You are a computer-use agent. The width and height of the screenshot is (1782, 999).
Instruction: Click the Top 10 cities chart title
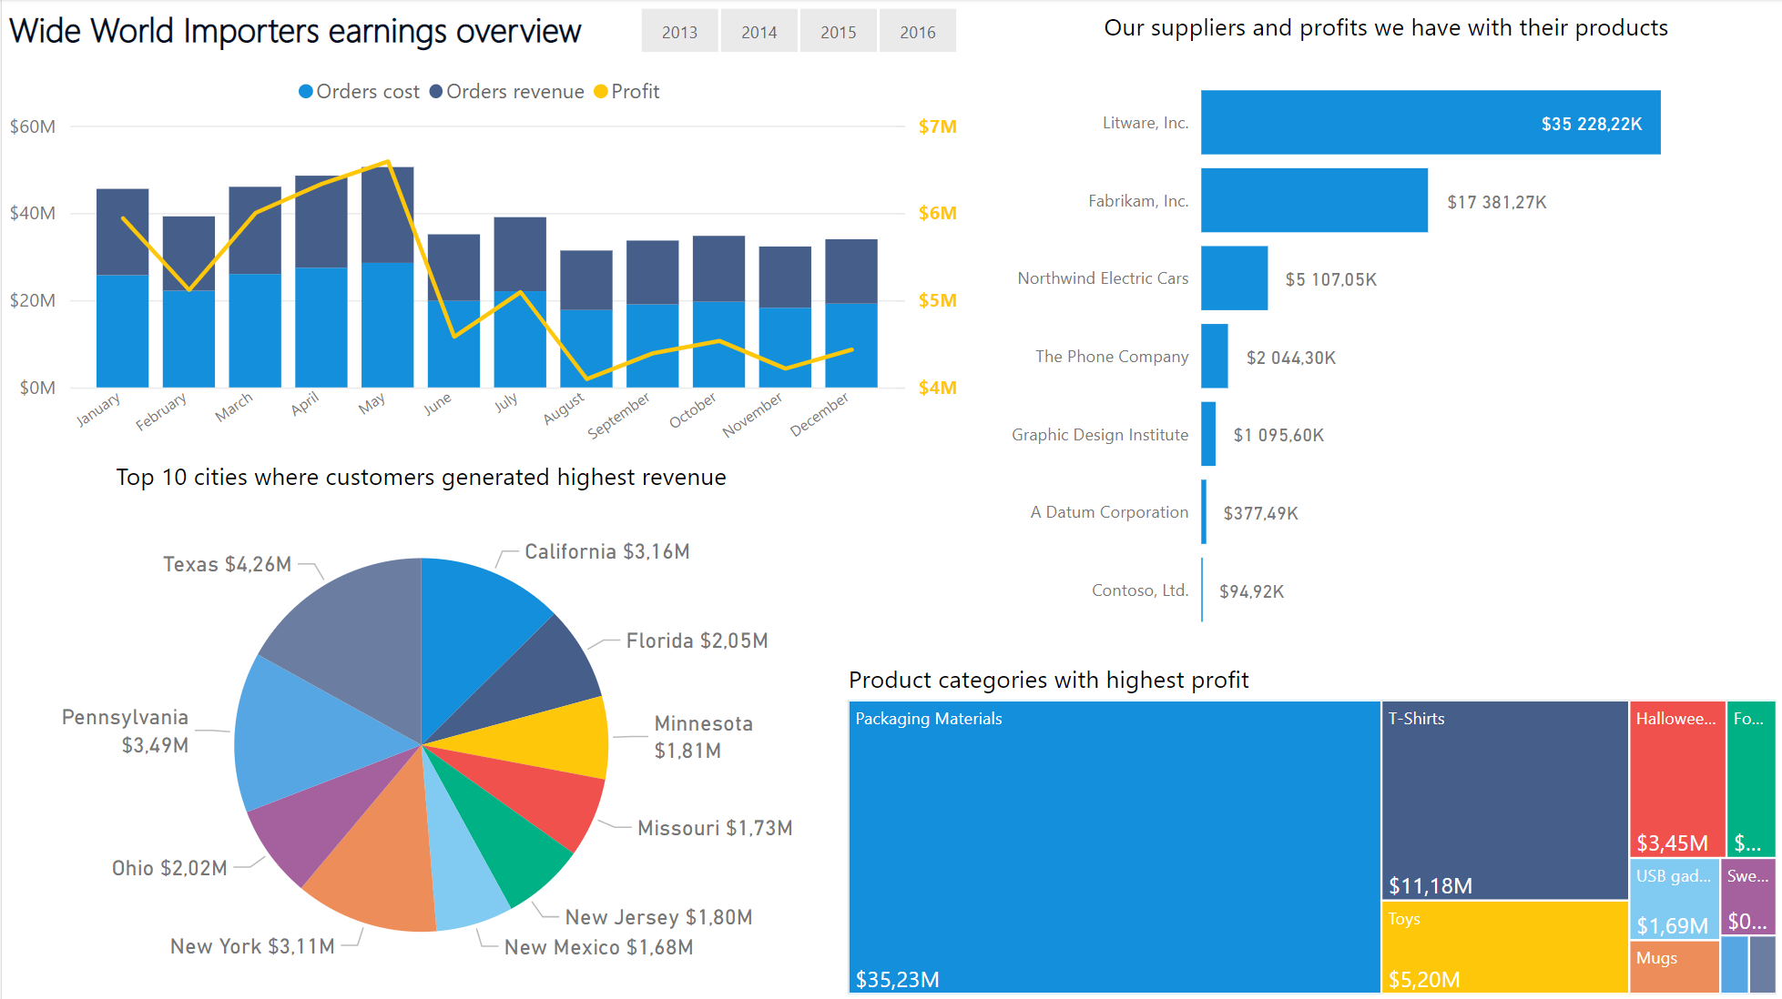coord(421,477)
